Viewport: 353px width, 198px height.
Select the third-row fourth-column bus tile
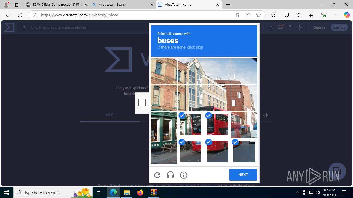point(244,125)
